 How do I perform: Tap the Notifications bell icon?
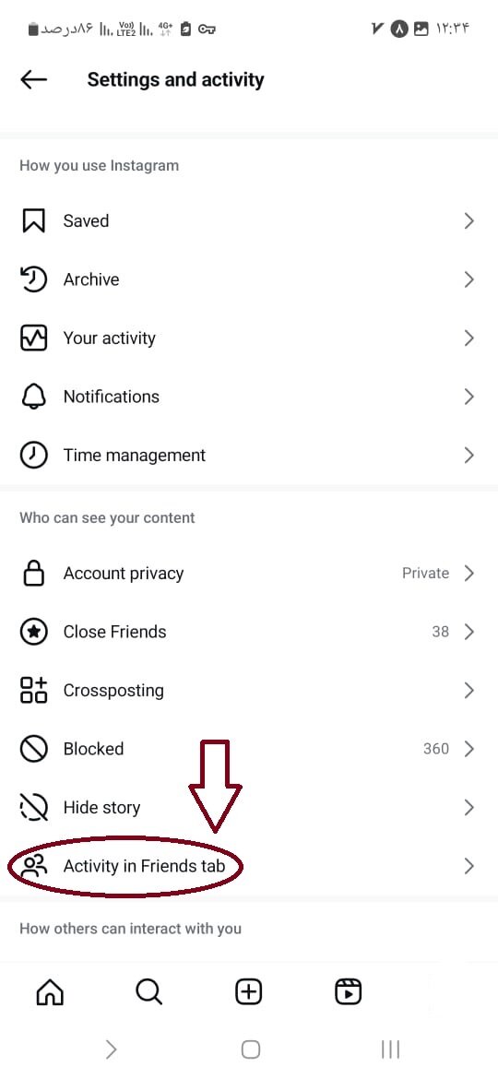pyautogui.click(x=34, y=397)
